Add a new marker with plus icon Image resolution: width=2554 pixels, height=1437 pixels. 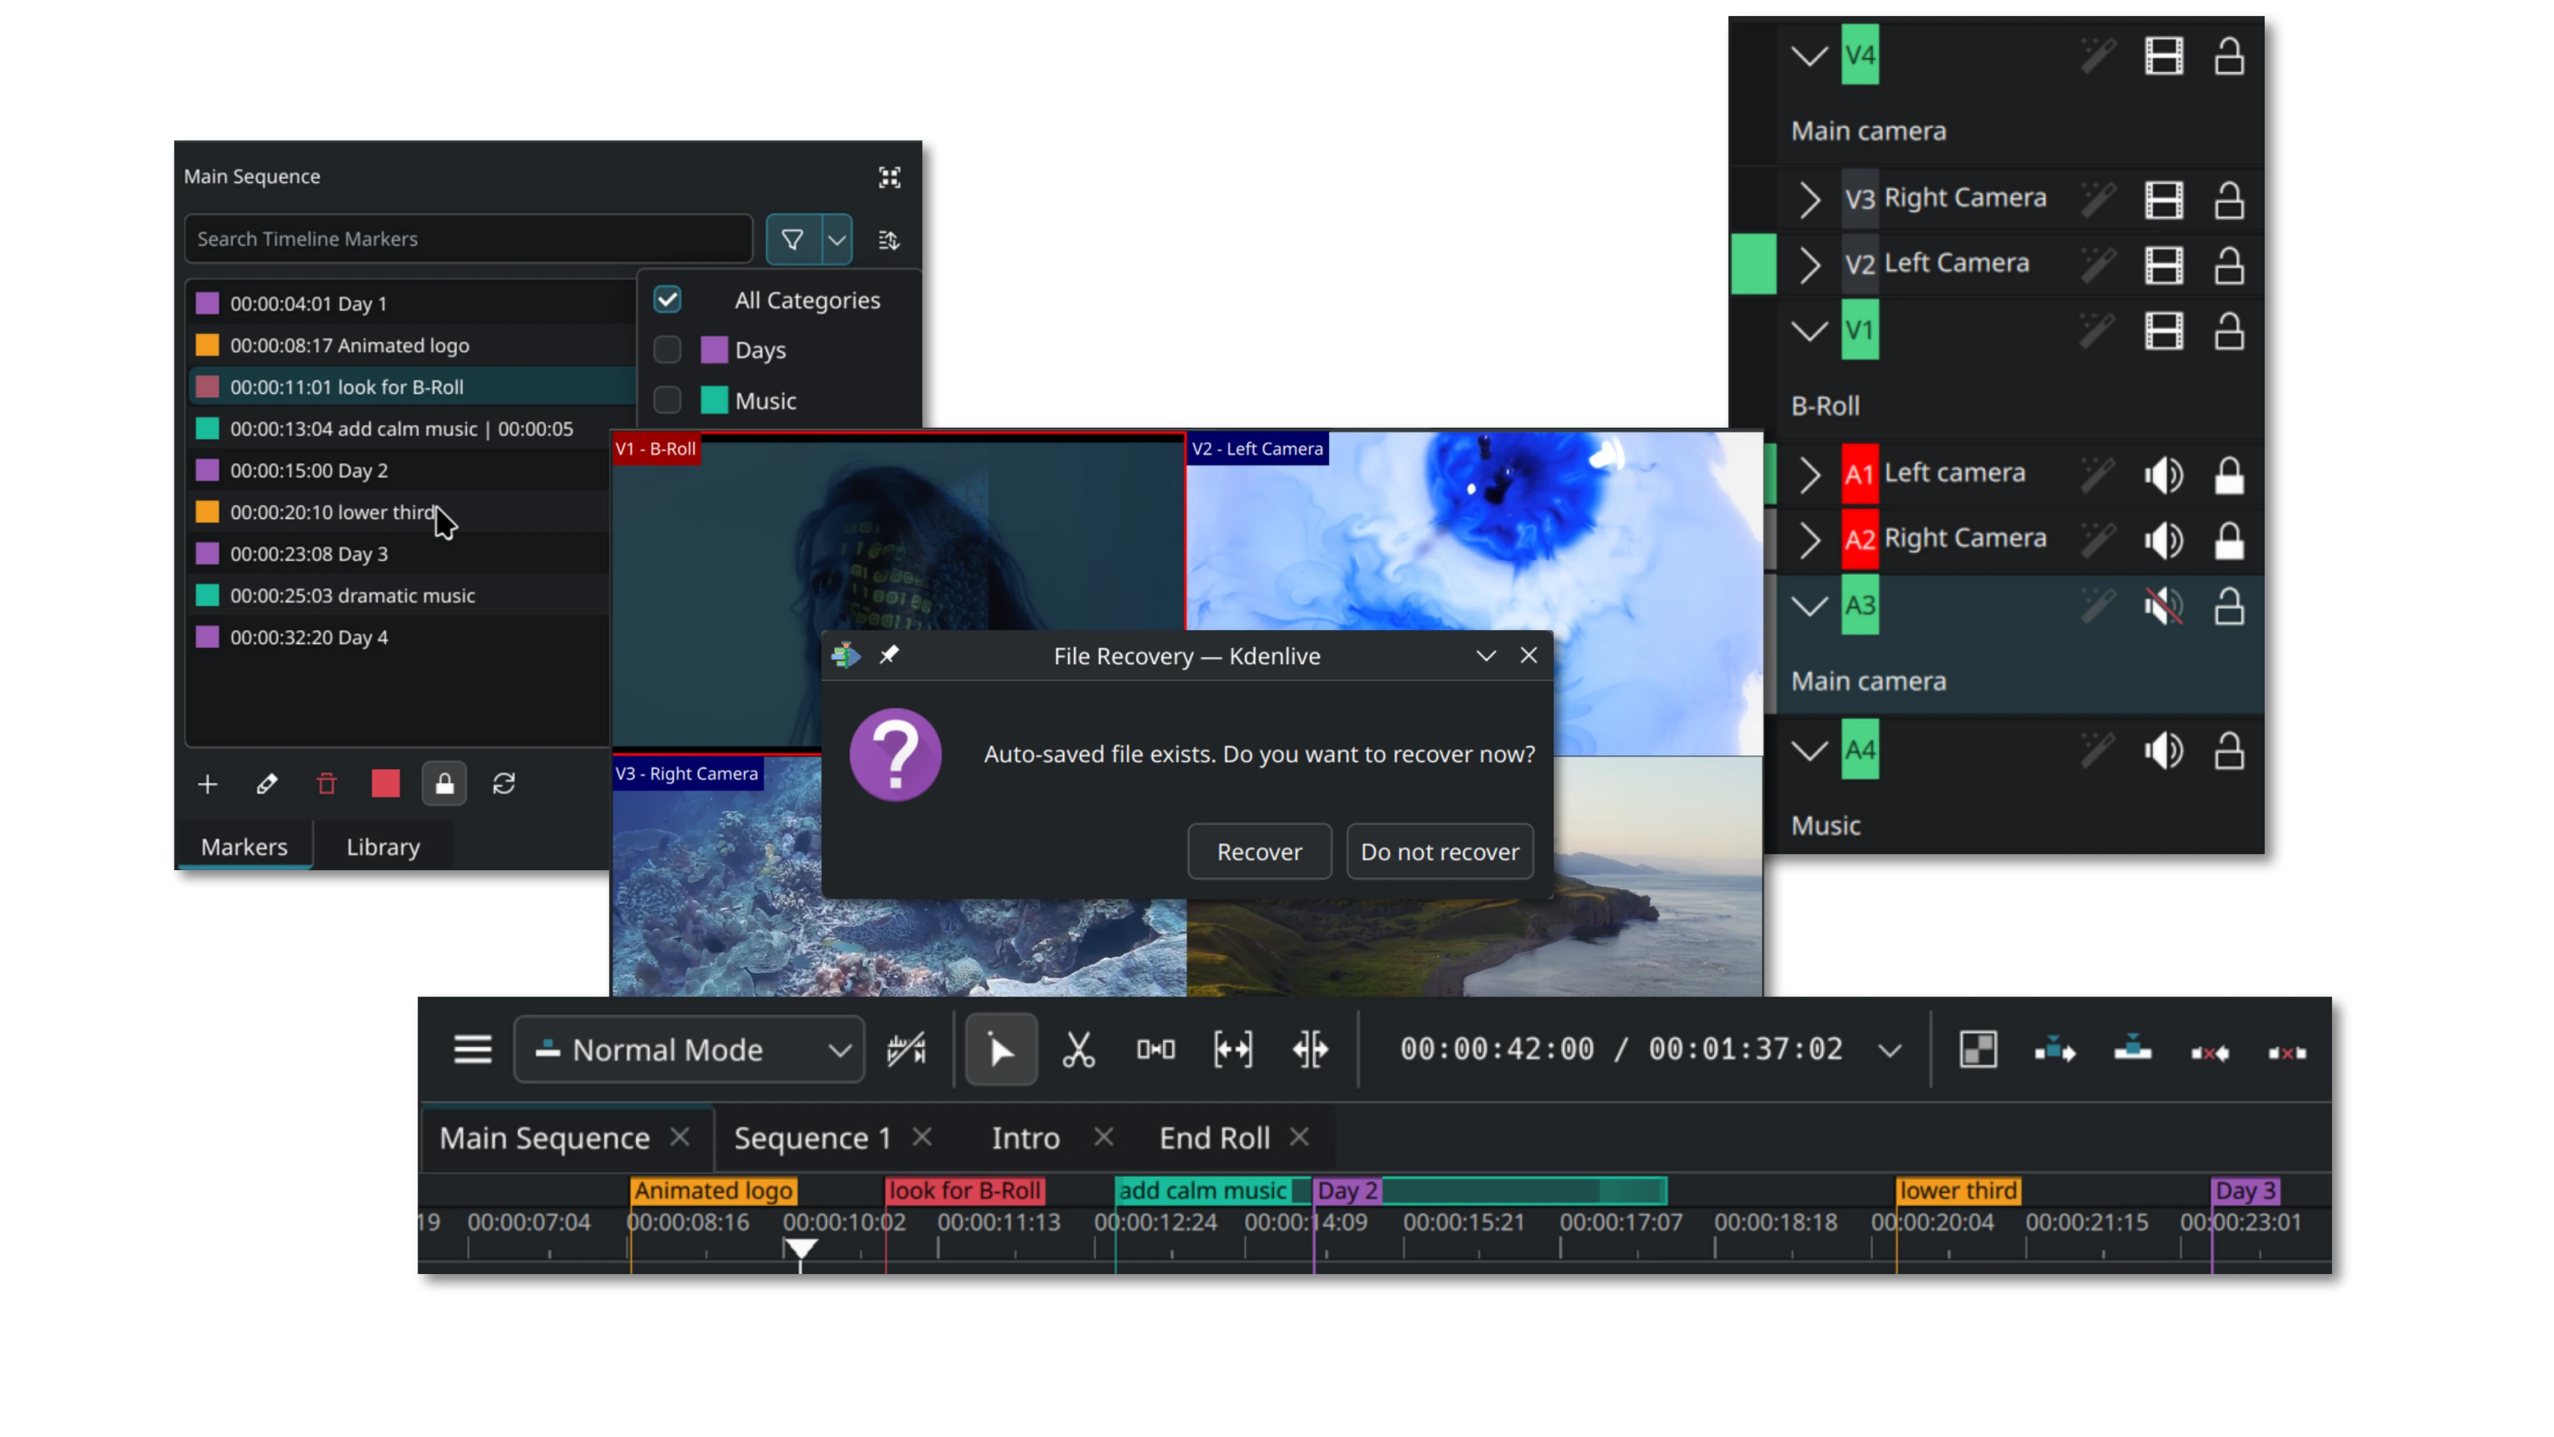coord(208,784)
